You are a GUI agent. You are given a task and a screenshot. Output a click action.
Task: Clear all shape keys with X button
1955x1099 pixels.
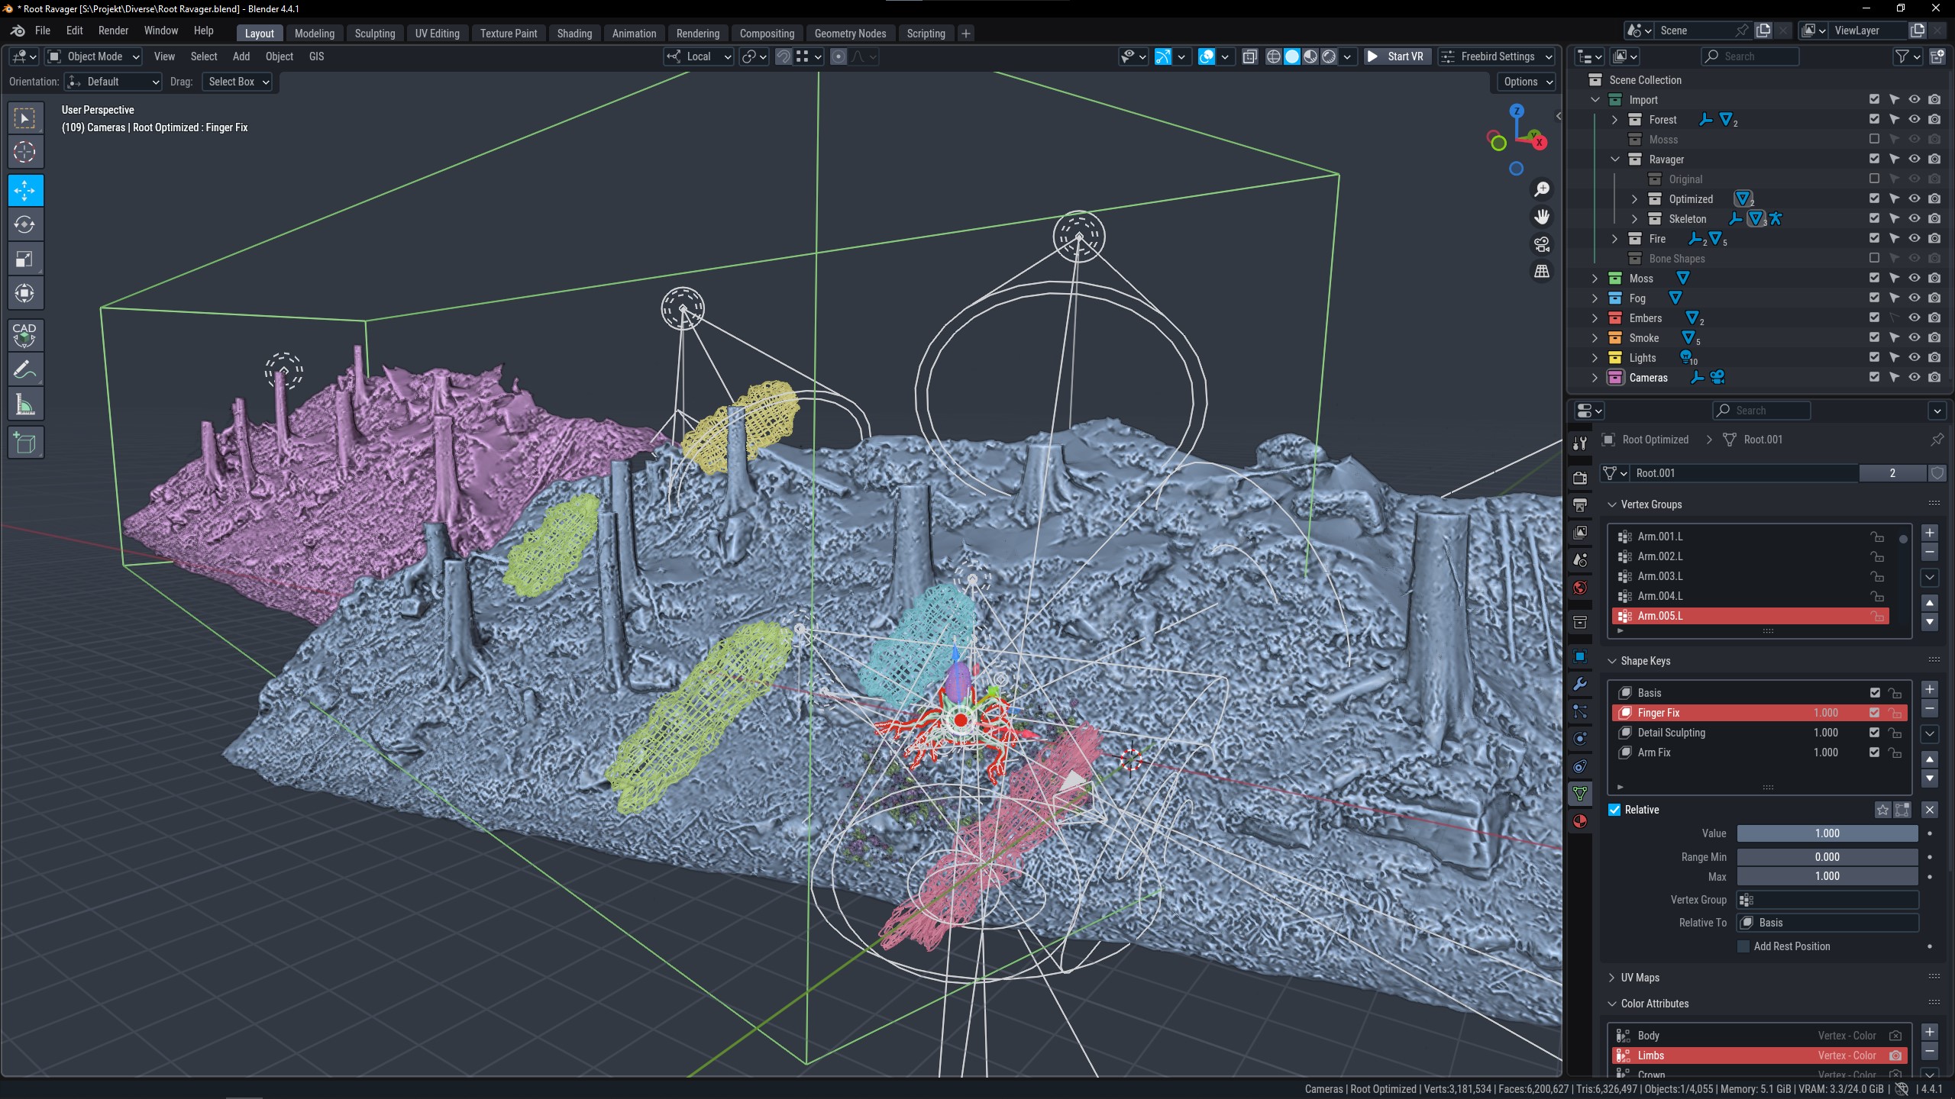pos(1929,810)
